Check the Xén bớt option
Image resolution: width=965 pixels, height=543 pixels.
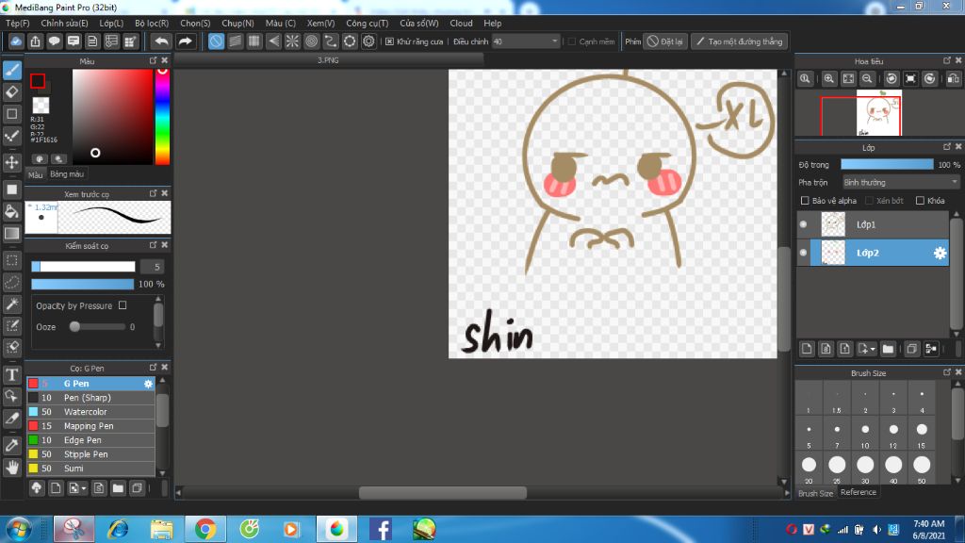(869, 201)
